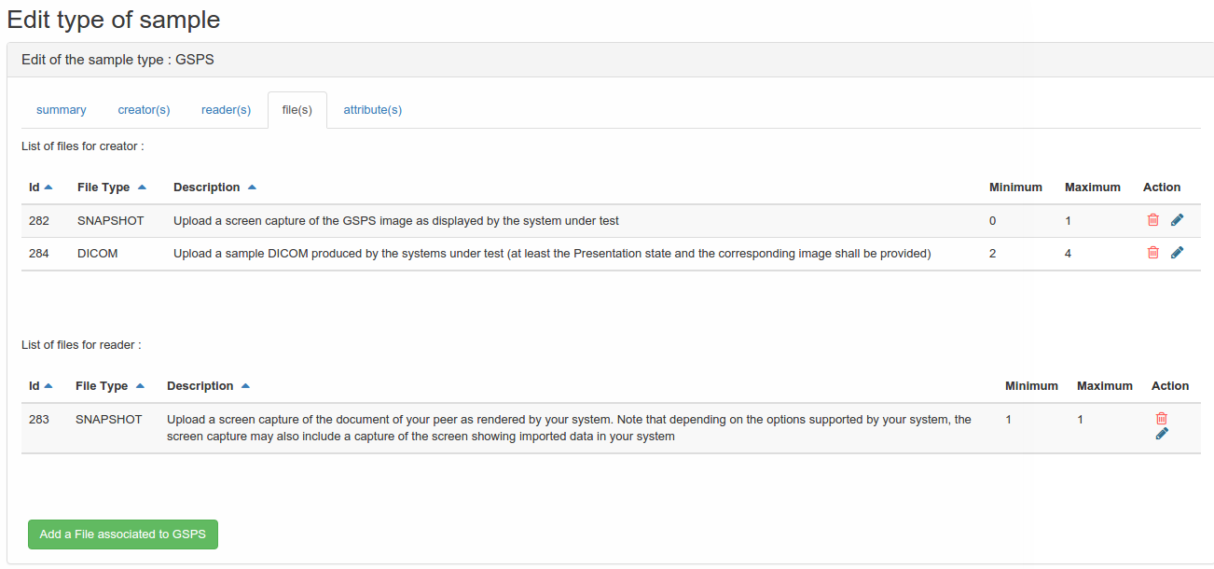Click Add a File associated to GSPS
Image resolution: width=1214 pixels, height=569 pixels.
click(123, 534)
